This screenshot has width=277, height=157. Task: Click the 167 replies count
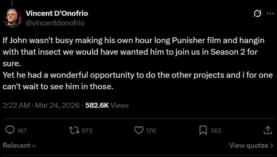coord(22,131)
